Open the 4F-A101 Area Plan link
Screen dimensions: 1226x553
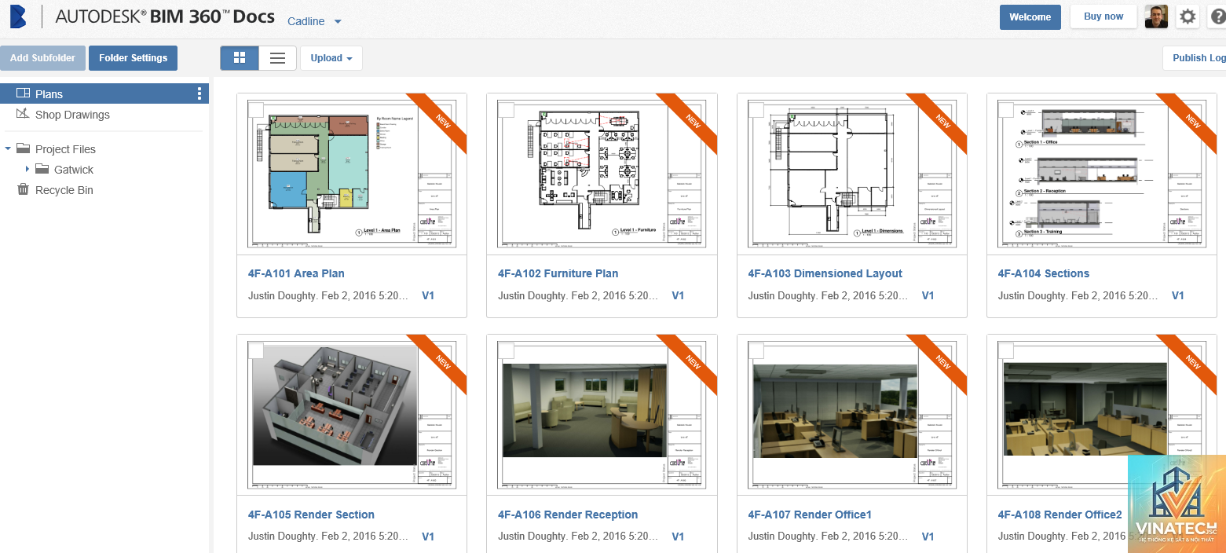[296, 273]
